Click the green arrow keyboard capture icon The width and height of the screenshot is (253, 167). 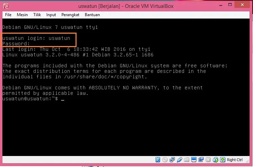(x=223, y=160)
